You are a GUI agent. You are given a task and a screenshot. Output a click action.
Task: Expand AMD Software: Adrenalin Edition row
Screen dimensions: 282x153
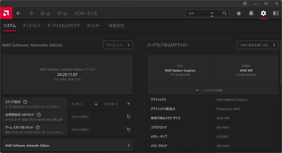coord(67,146)
